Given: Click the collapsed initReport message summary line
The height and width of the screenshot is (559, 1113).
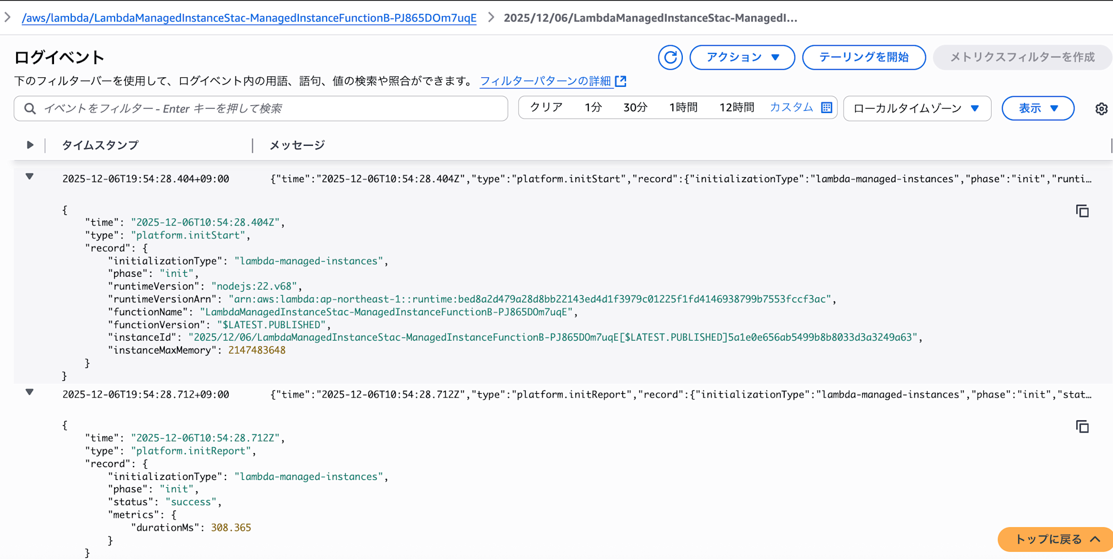Looking at the screenshot, I should pos(681,394).
